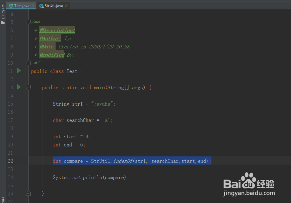This screenshot has width=291, height=203.
Task: Click the line number 22 in the gutter
Action: pos(10,161)
